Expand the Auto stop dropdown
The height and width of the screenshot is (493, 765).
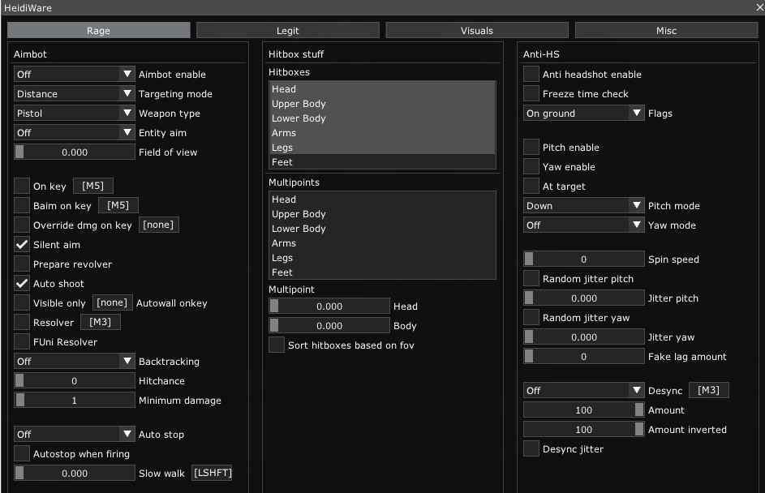tap(74, 434)
